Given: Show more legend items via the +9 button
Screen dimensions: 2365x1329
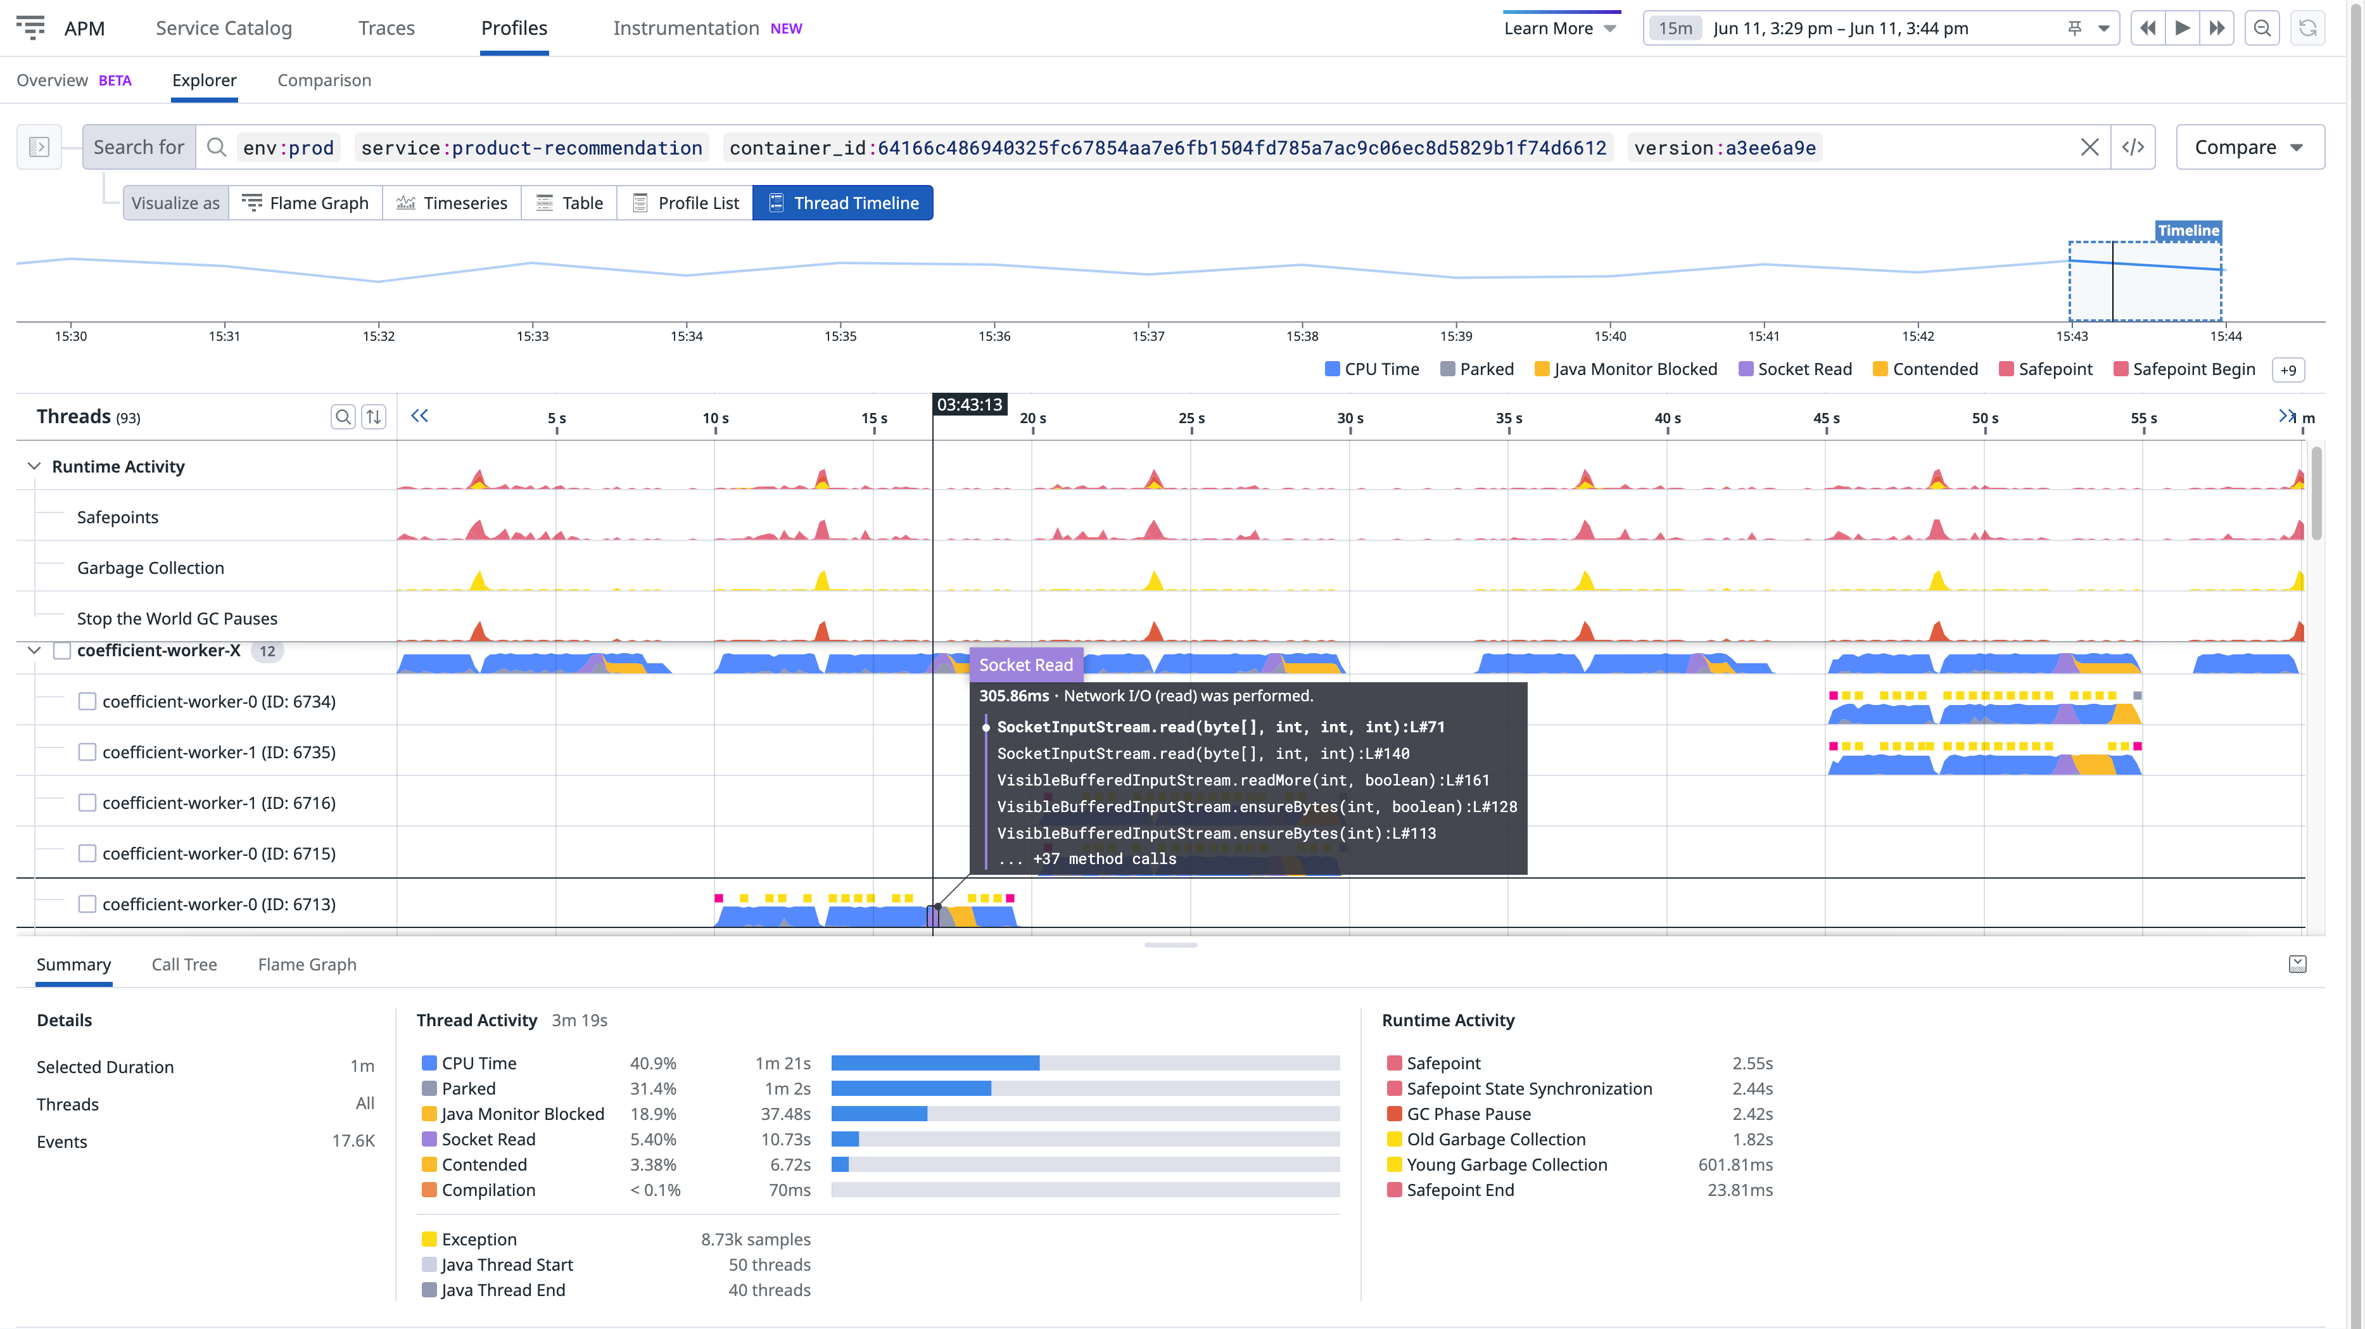Looking at the screenshot, I should point(2288,369).
